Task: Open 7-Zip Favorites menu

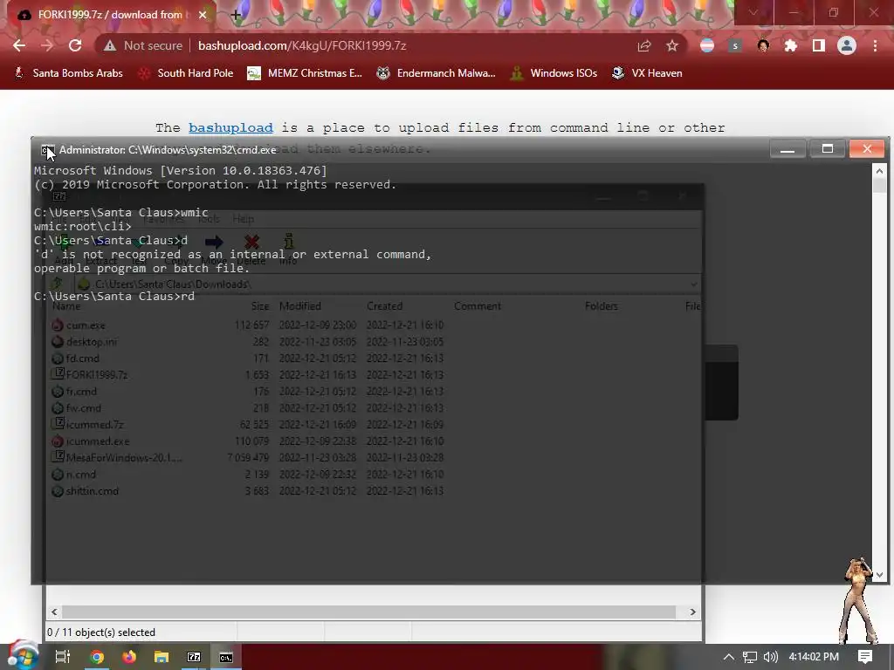Action: coord(163,219)
